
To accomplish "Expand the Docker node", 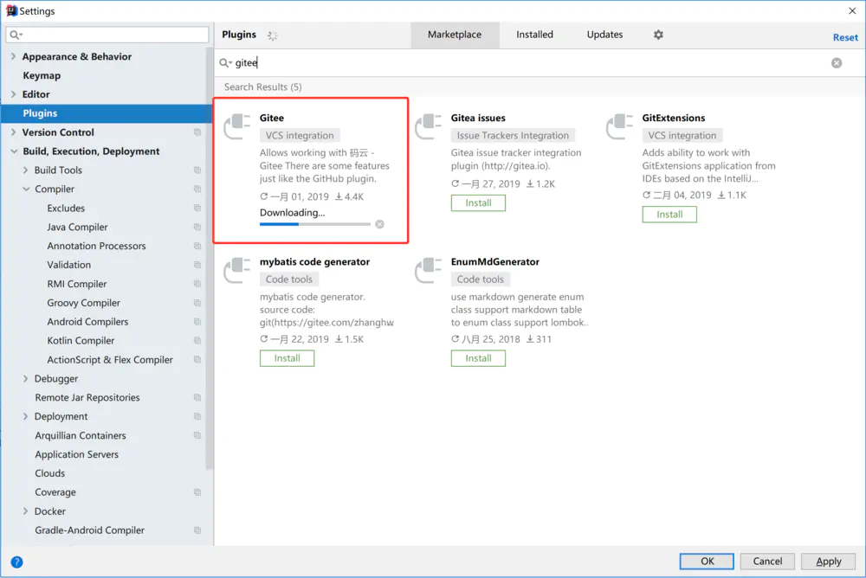I will point(25,511).
